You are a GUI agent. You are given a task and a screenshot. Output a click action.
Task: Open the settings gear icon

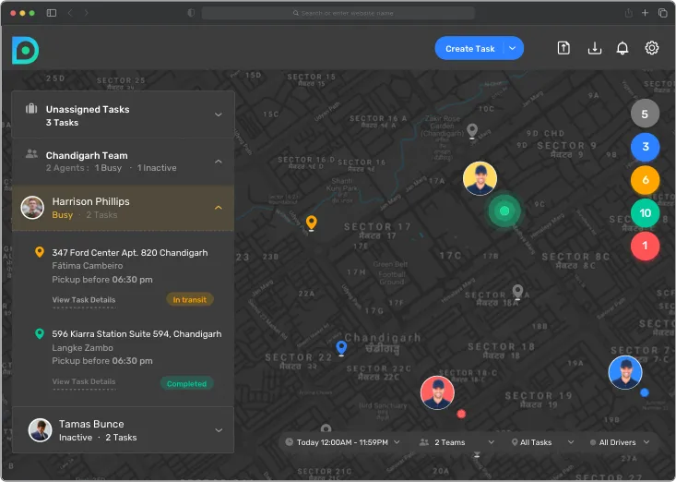652,48
